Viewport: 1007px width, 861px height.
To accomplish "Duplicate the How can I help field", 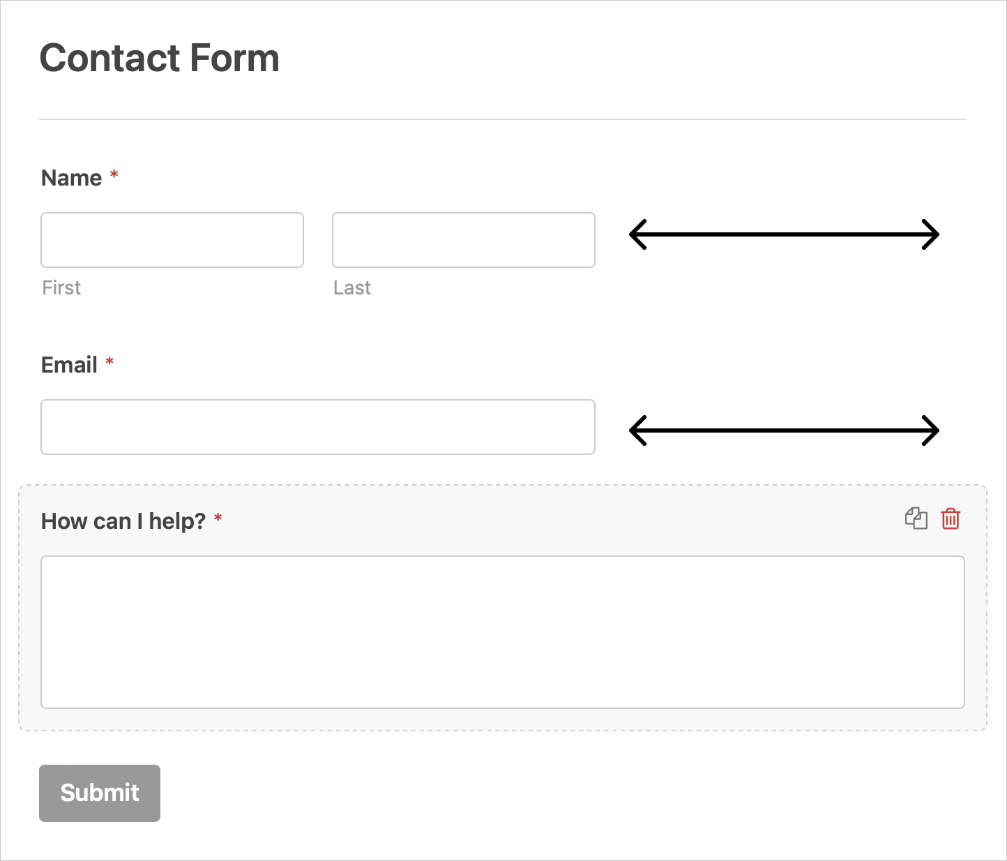I will [x=916, y=518].
